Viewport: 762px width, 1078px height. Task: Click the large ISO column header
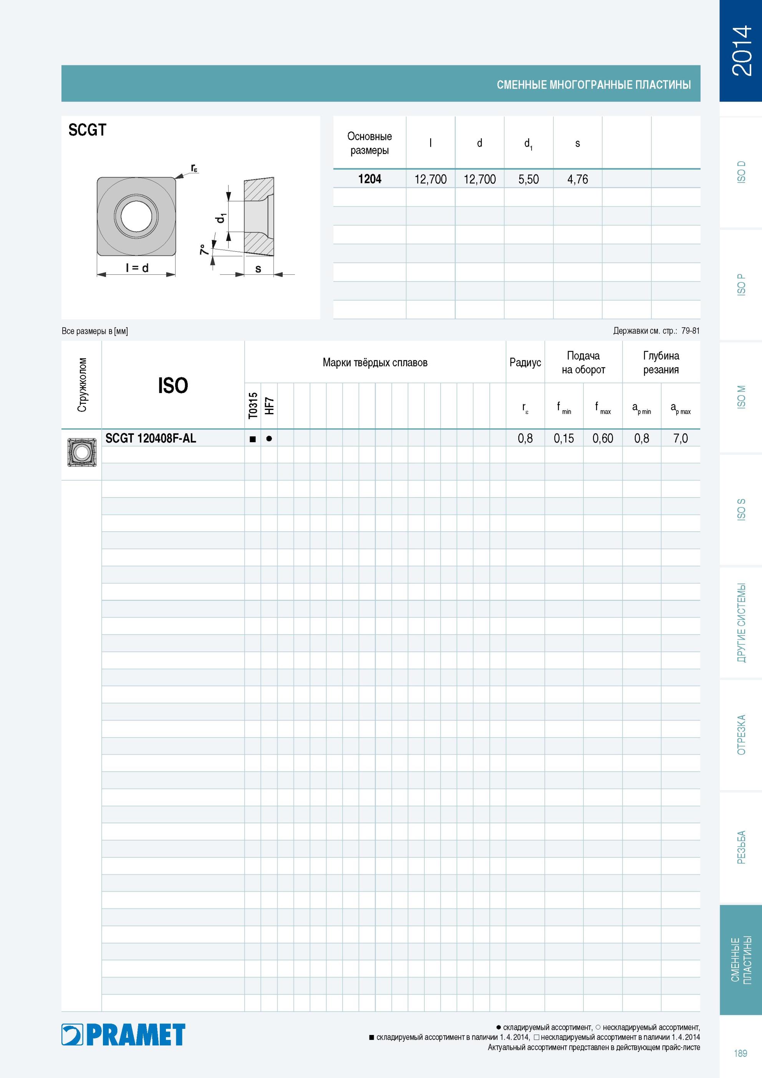pyautogui.click(x=173, y=385)
